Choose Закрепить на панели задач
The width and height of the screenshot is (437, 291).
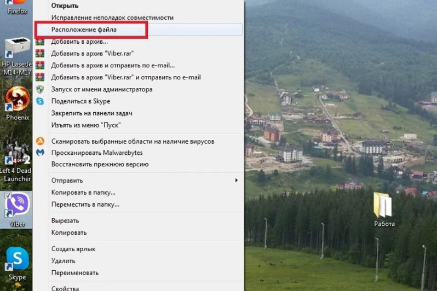pyautogui.click(x=91, y=113)
